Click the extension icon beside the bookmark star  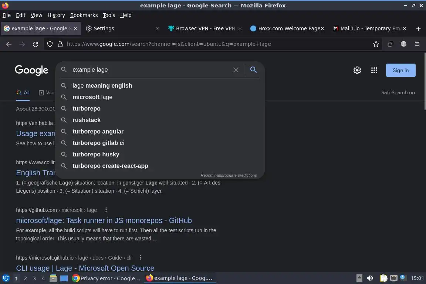click(390, 44)
